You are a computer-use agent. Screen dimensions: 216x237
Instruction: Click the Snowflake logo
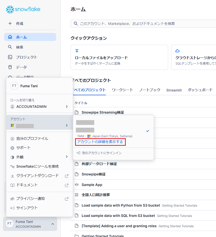click(x=23, y=9)
